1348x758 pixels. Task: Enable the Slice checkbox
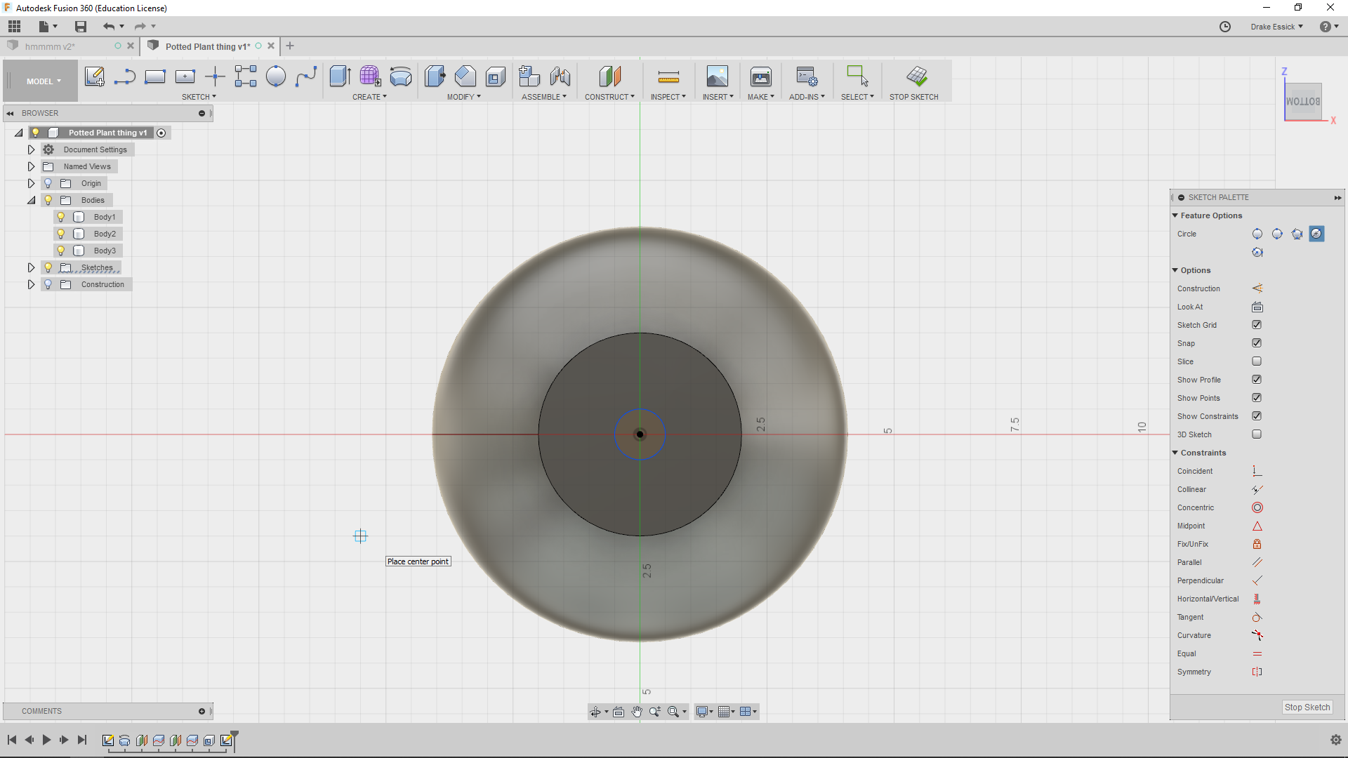point(1257,361)
